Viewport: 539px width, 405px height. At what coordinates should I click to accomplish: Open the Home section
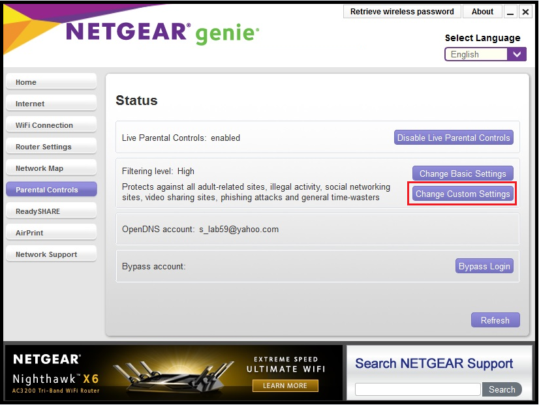click(51, 82)
